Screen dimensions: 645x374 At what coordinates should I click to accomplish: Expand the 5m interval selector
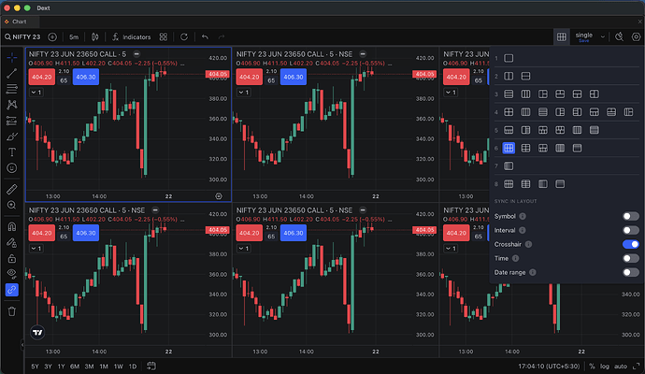pyautogui.click(x=74, y=37)
